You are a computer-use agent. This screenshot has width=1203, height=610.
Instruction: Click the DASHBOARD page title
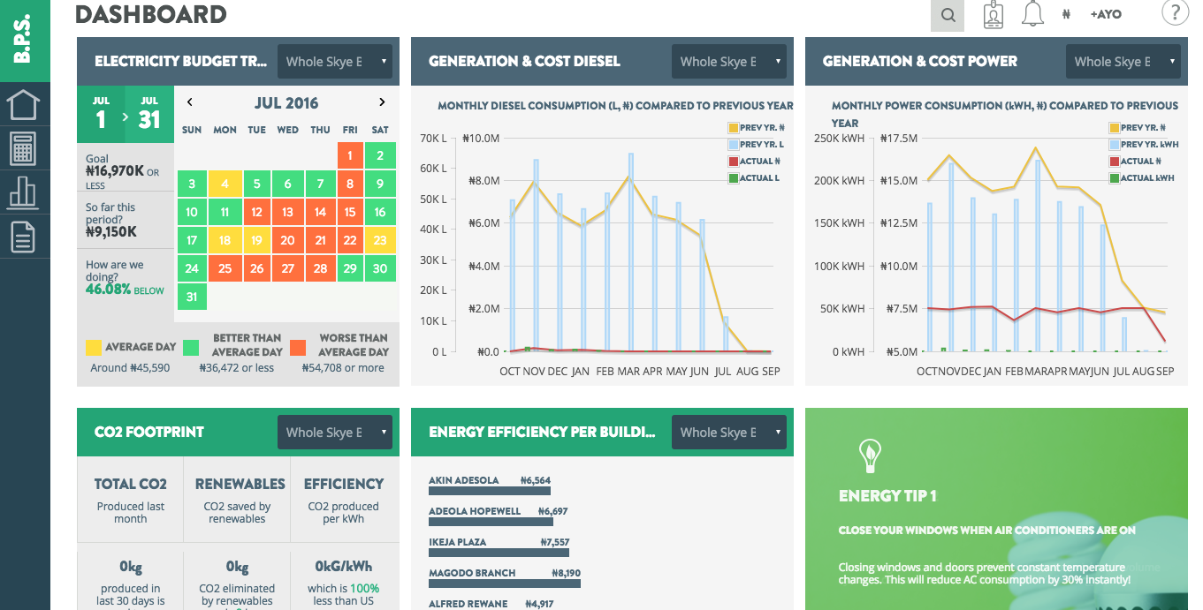click(x=151, y=14)
